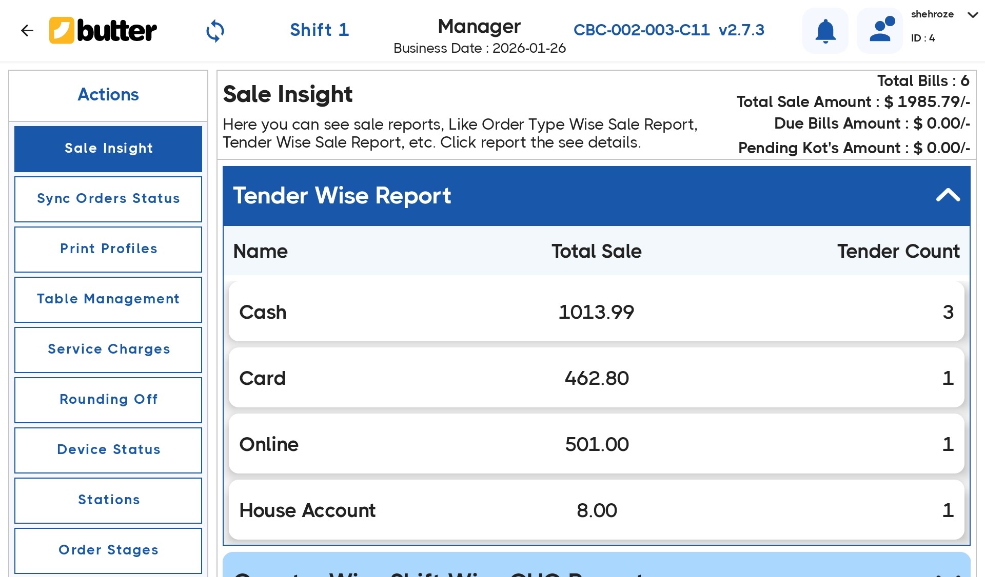Viewport: 985px width, 577px height.
Task: Open Order Stages
Action: tap(108, 550)
